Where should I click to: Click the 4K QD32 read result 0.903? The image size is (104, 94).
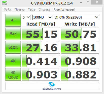[x=41, y=74]
